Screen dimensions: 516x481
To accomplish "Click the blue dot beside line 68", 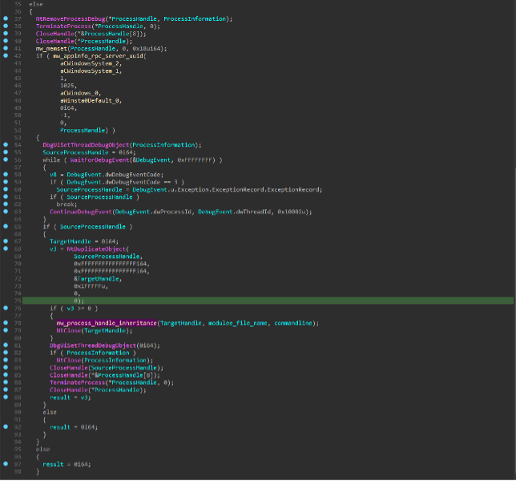I will coord(6,249).
